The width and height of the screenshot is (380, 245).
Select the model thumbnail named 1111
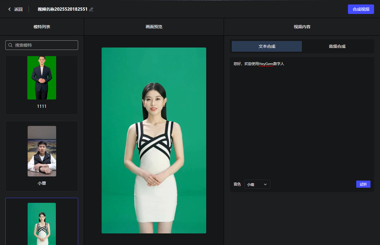pos(42,78)
